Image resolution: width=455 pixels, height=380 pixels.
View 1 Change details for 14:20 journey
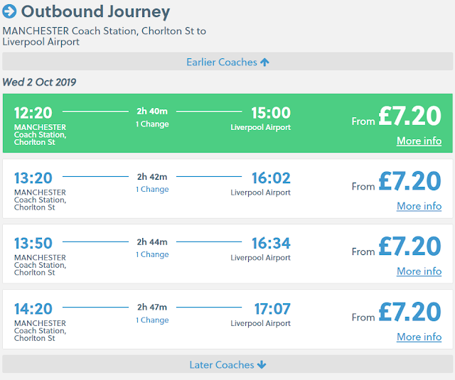(152, 320)
